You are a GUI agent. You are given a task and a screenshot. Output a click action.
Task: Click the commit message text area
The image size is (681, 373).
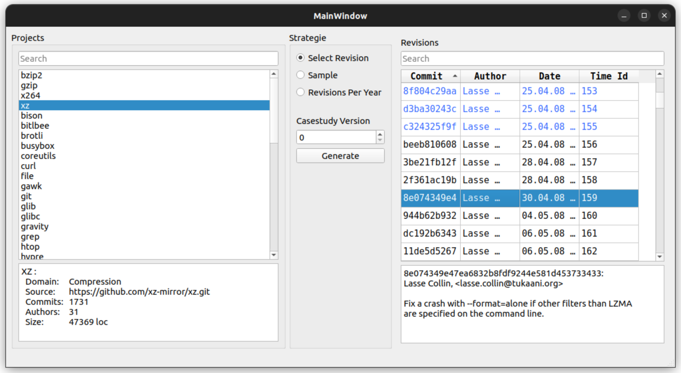click(532, 304)
